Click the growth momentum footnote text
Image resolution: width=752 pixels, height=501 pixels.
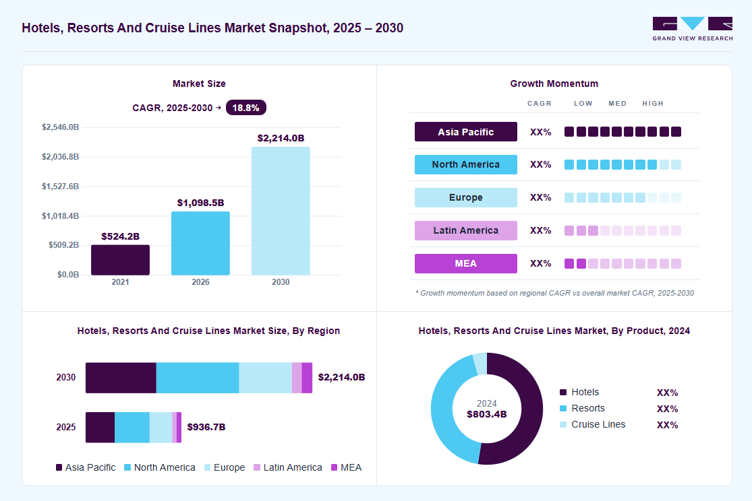554,293
